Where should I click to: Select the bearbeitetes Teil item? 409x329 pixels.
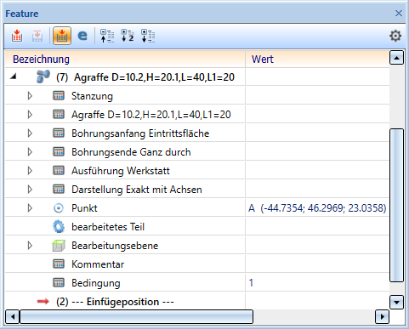tap(108, 227)
